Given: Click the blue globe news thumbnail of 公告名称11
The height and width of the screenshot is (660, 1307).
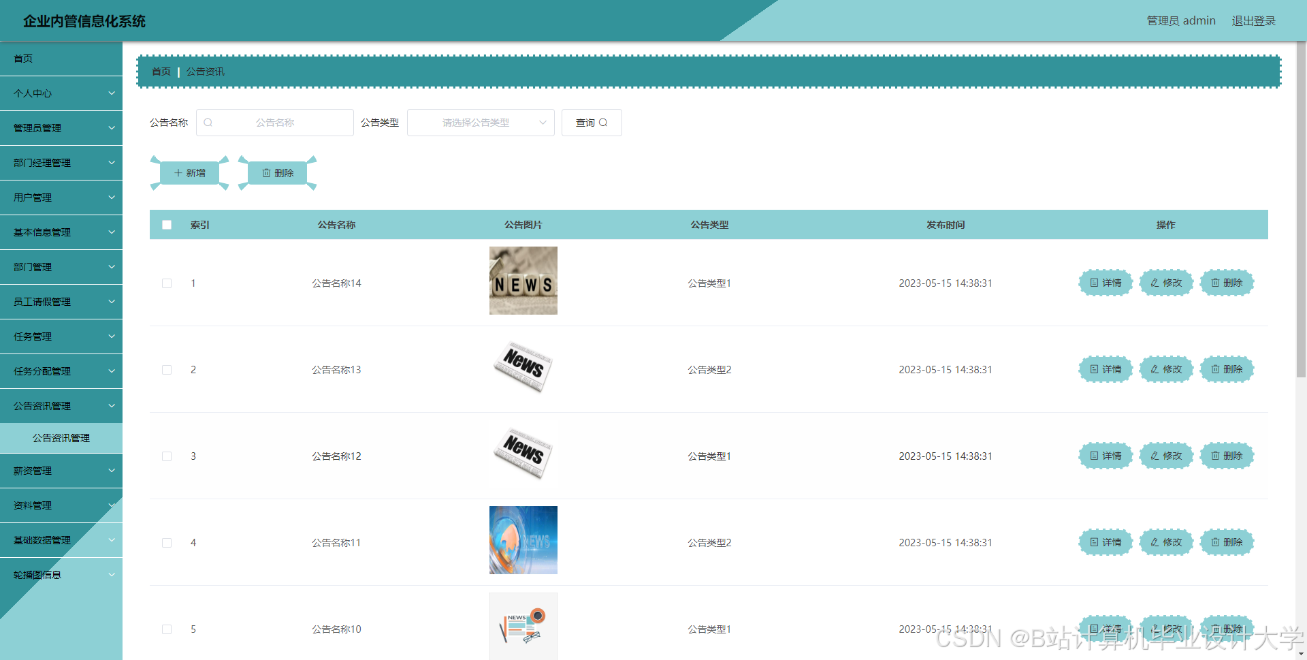Looking at the screenshot, I should (x=523, y=540).
